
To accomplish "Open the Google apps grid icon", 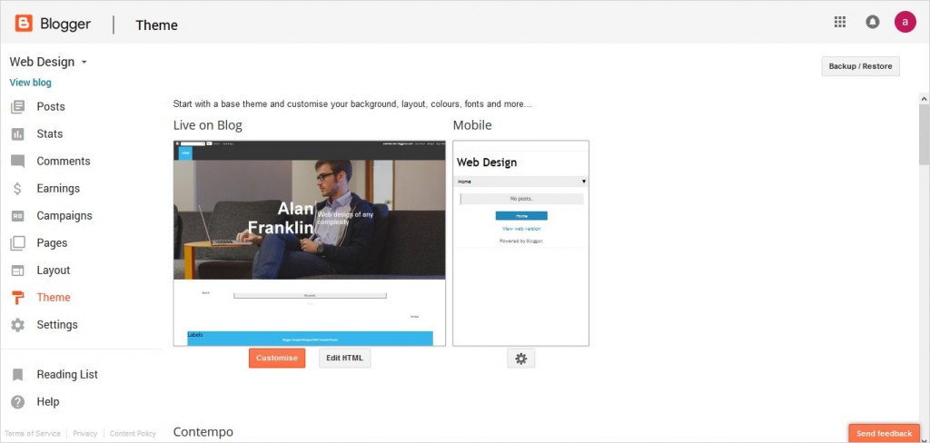I will [840, 22].
